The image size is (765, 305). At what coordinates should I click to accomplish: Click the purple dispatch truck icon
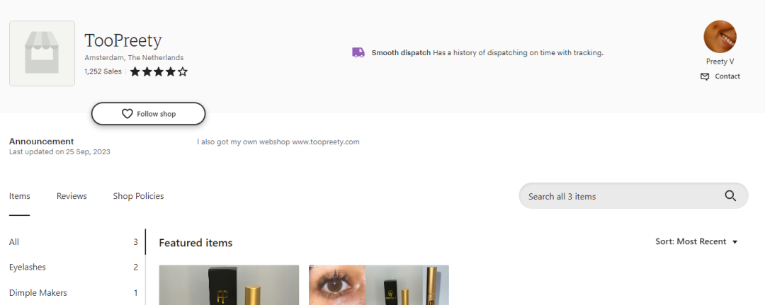(x=358, y=52)
